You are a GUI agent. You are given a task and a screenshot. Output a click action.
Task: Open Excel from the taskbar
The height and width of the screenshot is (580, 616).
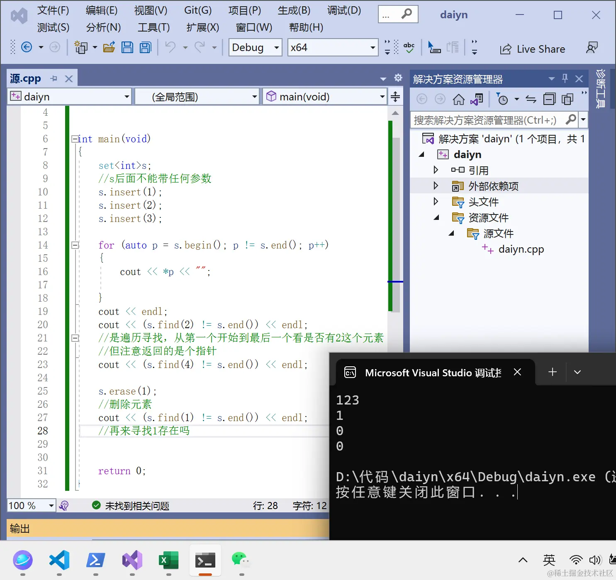click(x=168, y=561)
